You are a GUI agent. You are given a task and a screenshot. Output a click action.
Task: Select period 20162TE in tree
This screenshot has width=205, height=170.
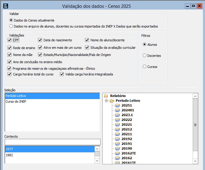(x=129, y=153)
